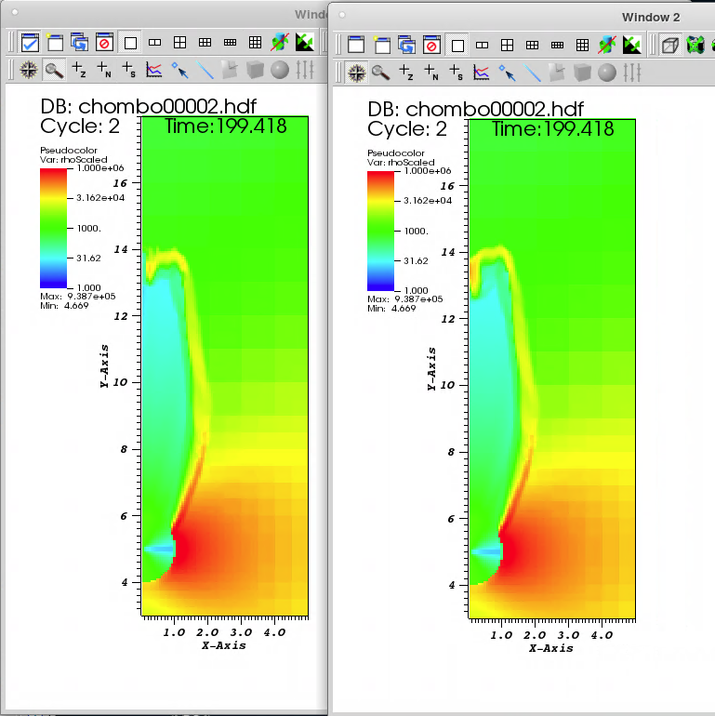Click "Cycle: 2" text in Window 2

pos(407,129)
